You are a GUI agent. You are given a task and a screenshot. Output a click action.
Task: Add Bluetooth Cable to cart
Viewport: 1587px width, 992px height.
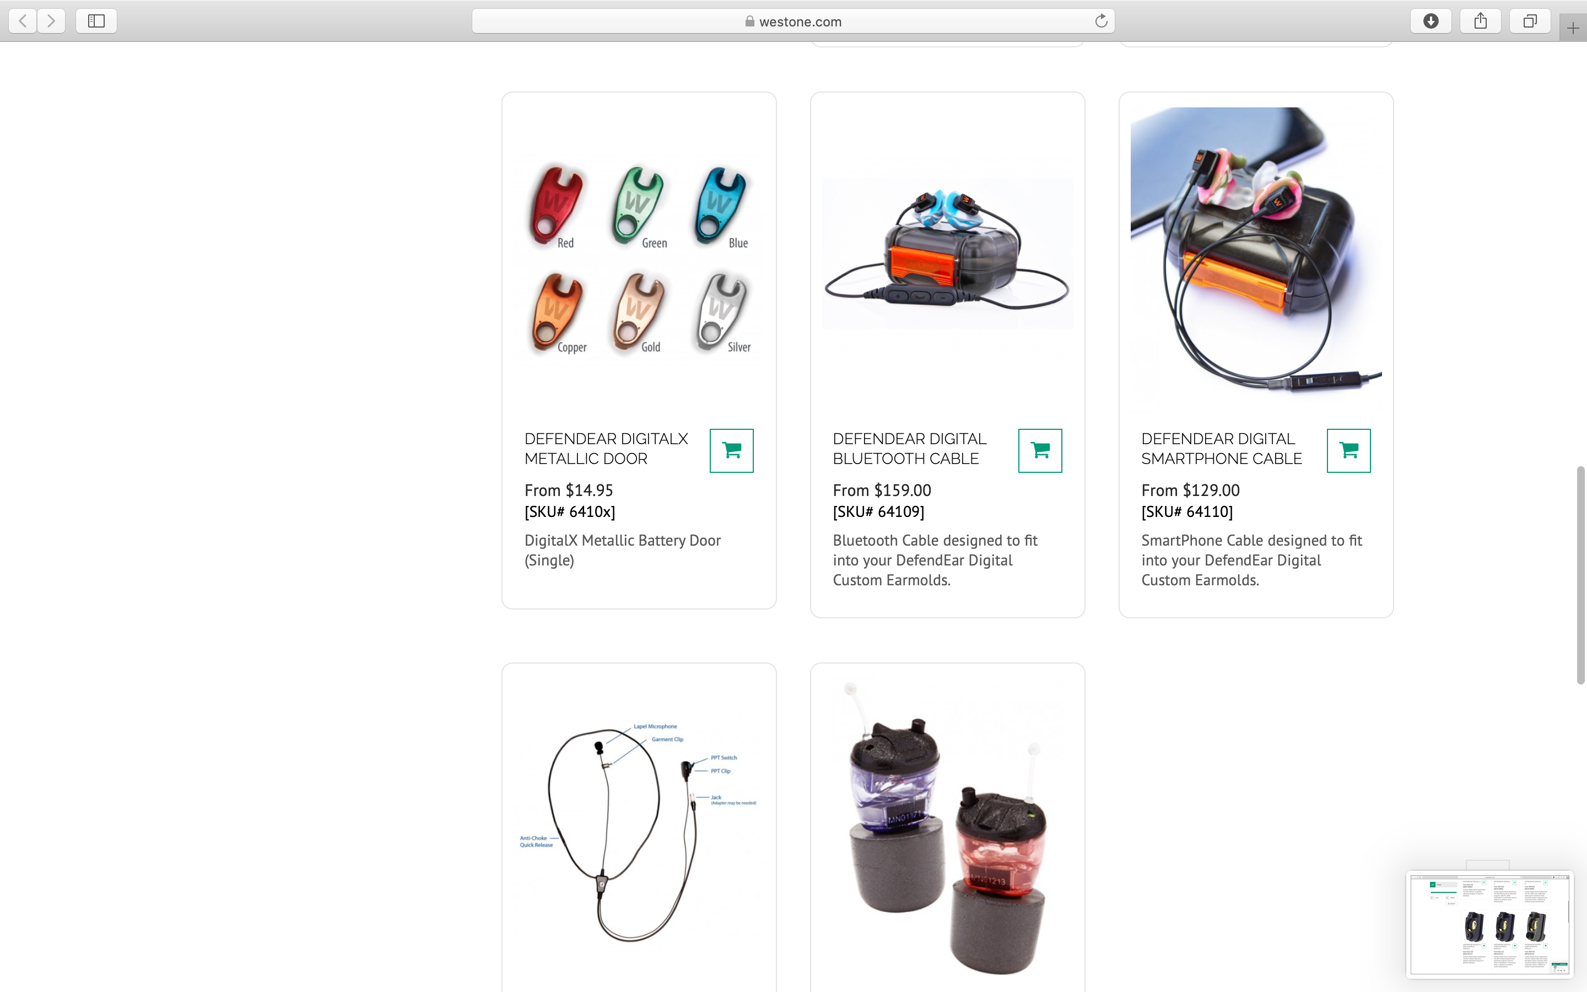click(x=1039, y=450)
